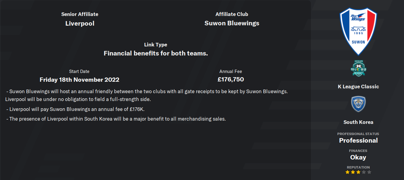Click the merchandising sales benefit clause

[x=116, y=119]
